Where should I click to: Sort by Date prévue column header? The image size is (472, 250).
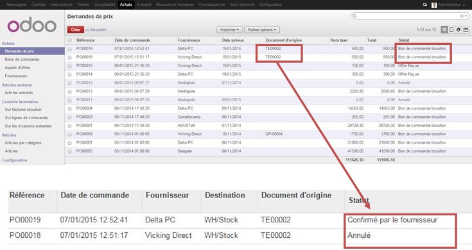tap(232, 40)
